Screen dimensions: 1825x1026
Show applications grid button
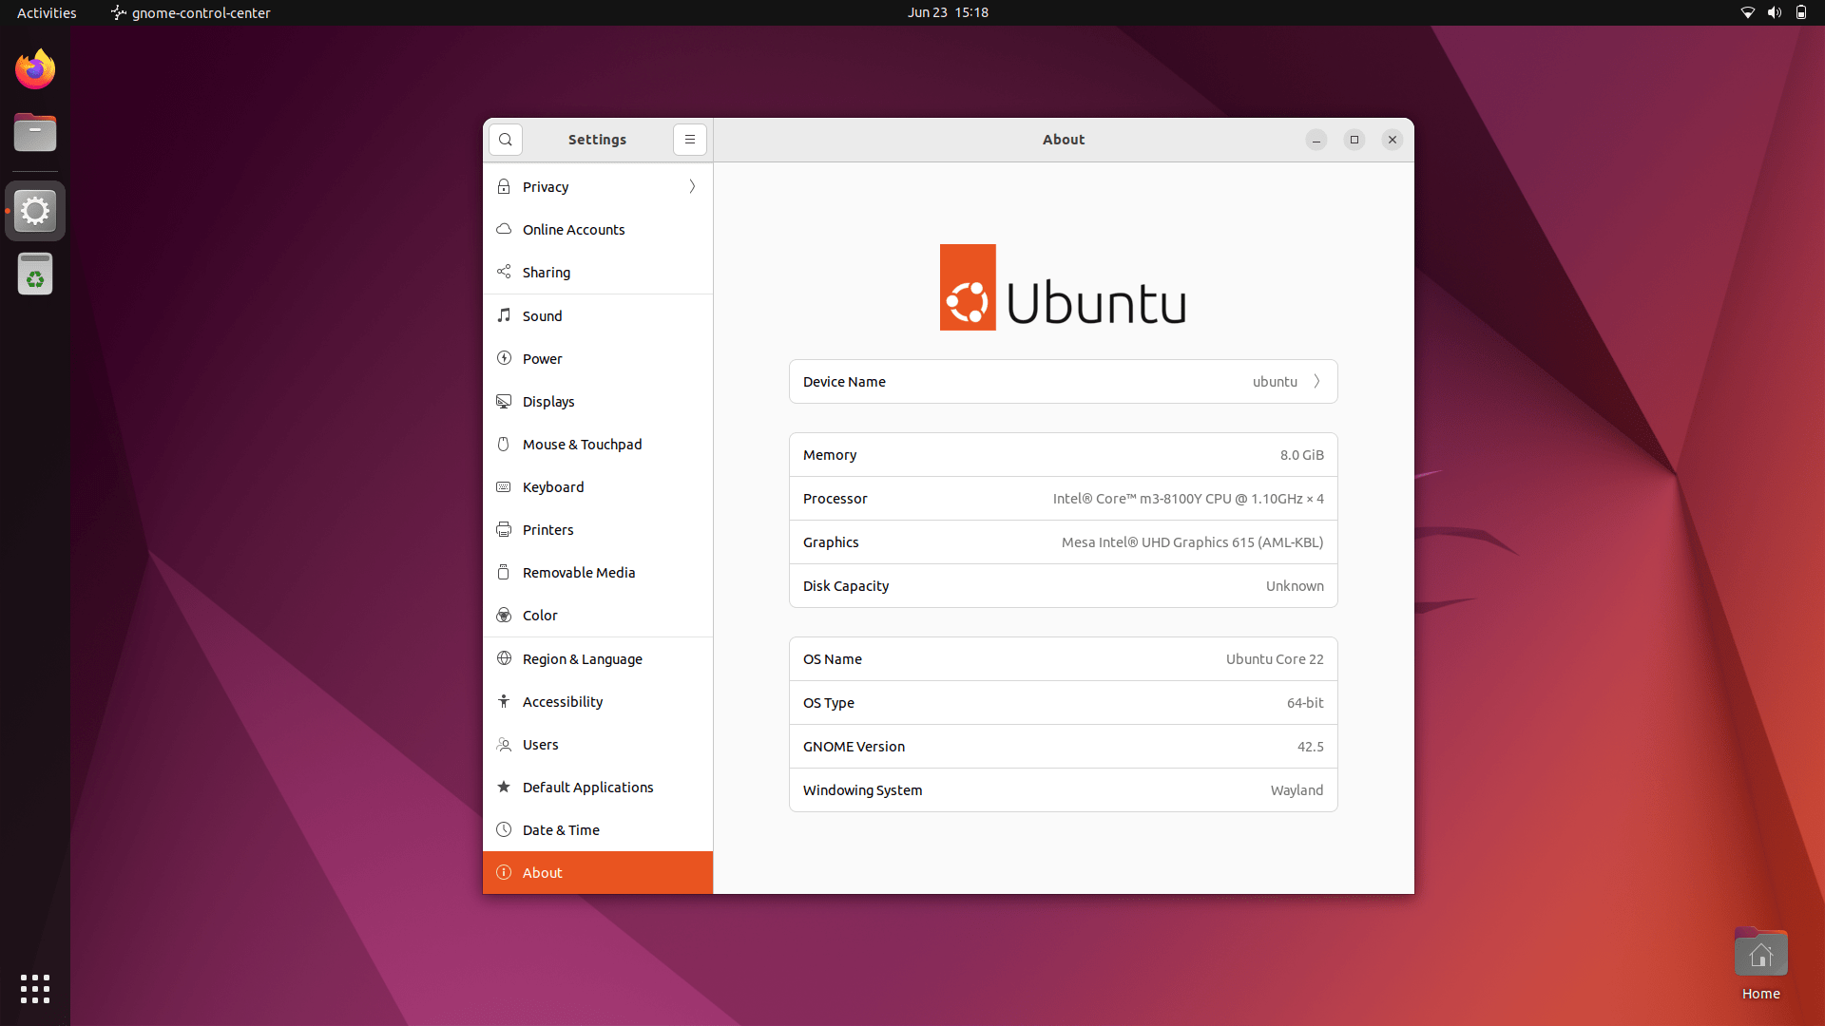click(x=35, y=988)
